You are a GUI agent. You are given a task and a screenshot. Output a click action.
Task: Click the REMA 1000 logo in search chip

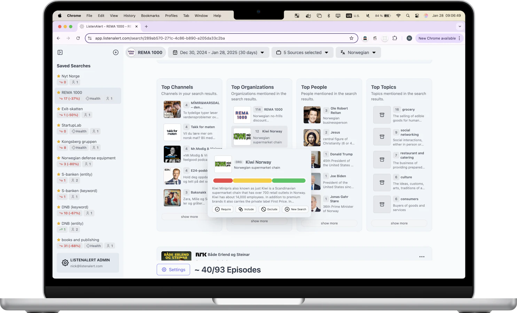131,53
